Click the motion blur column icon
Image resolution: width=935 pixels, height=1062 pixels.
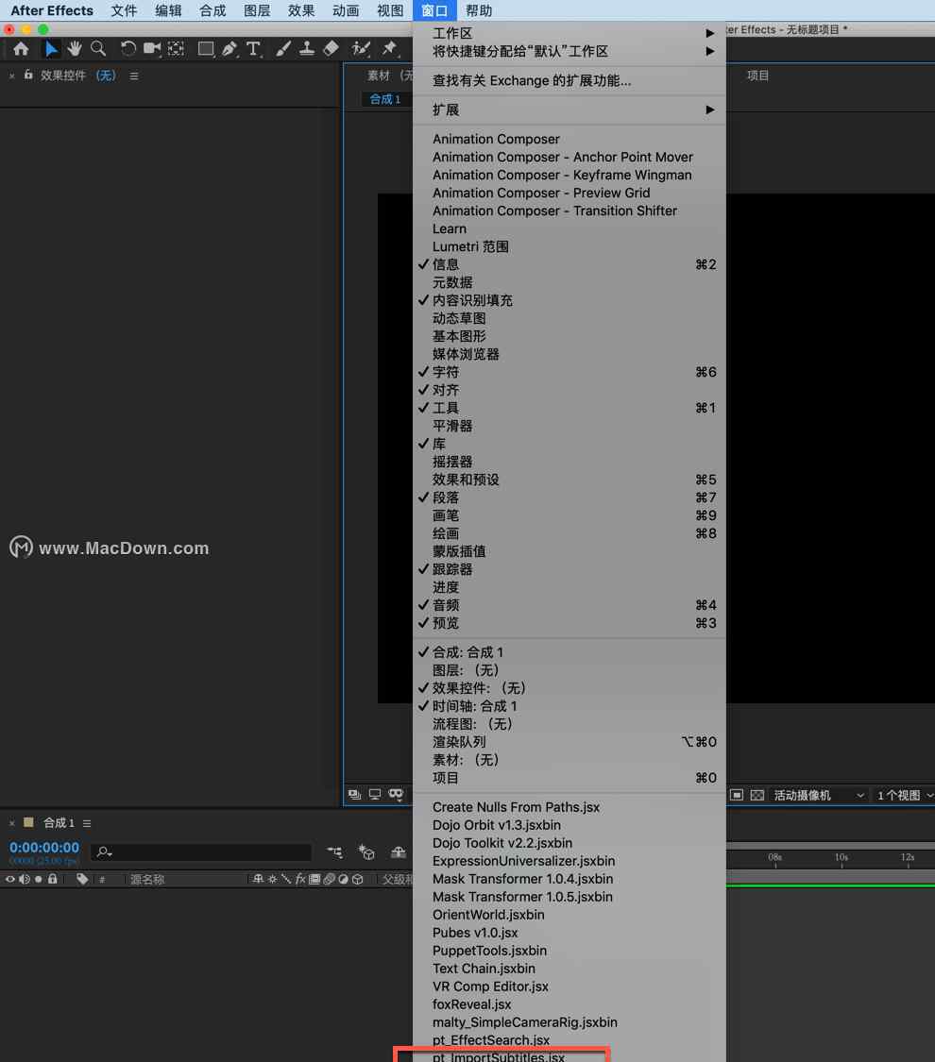(329, 879)
